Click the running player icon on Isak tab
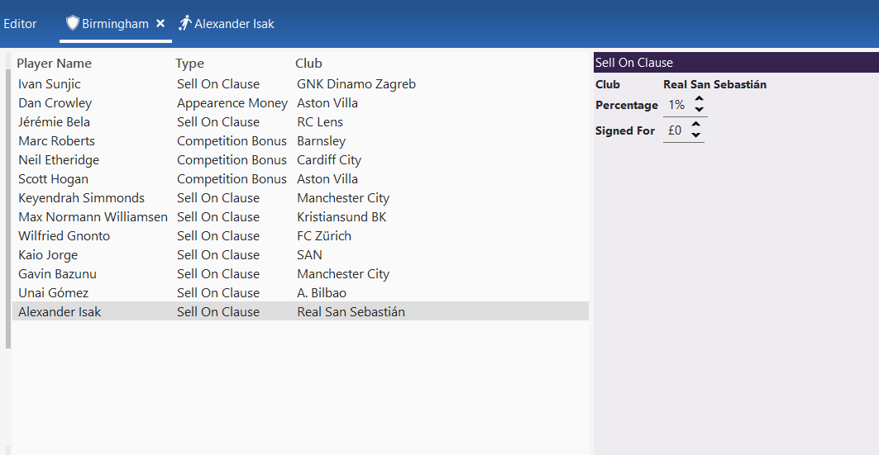 [x=185, y=23]
